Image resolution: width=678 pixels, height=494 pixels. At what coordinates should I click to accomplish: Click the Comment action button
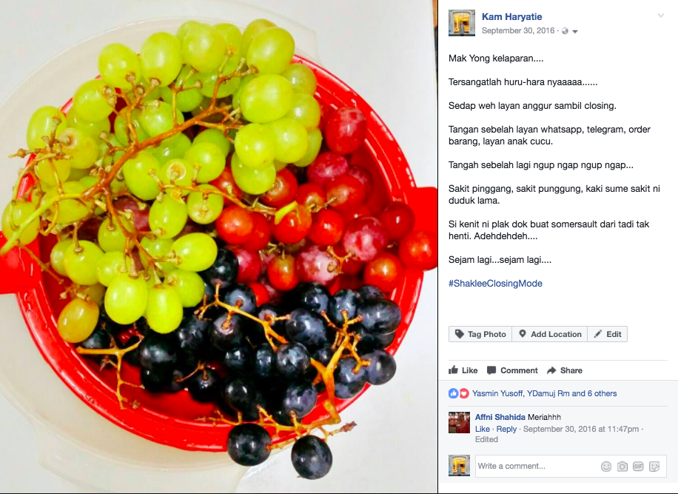pos(512,370)
